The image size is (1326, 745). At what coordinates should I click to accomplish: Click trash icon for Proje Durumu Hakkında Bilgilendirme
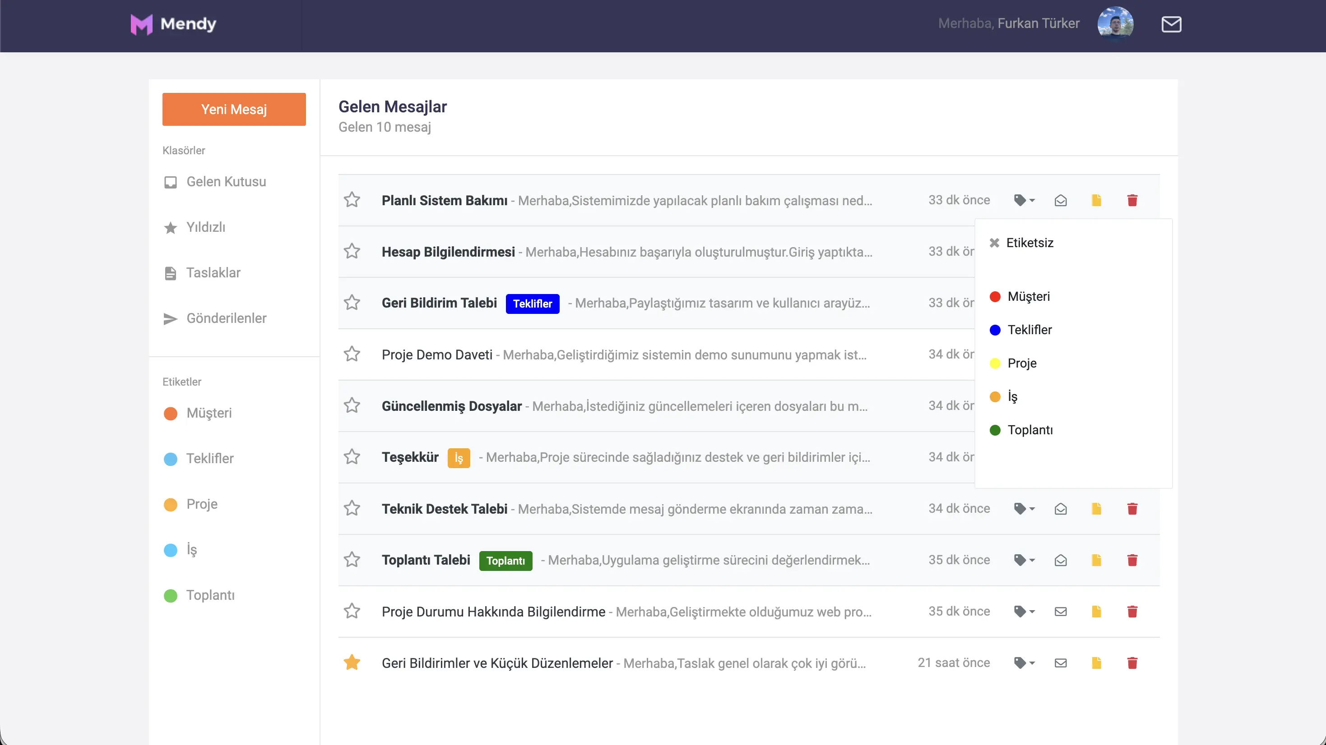point(1131,611)
